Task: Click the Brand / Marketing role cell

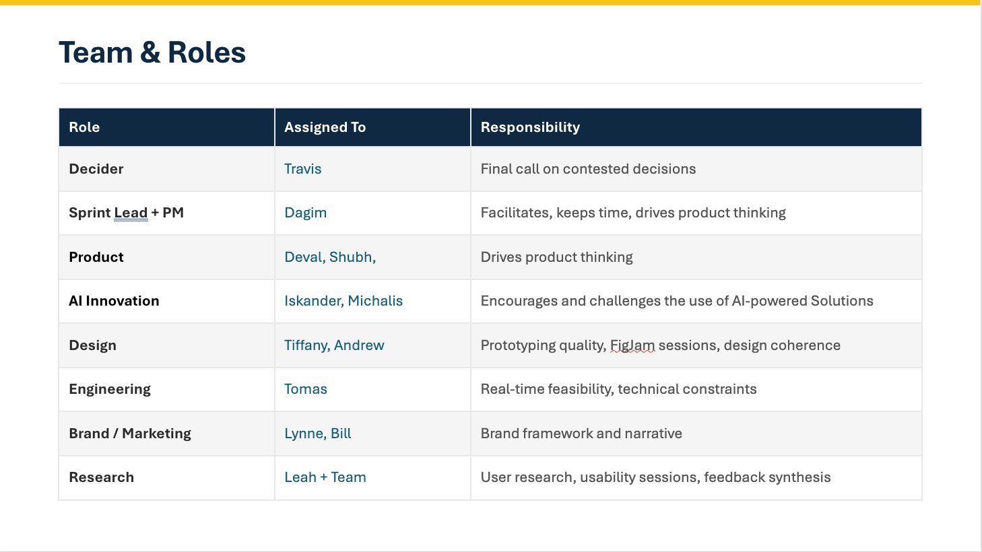Action: [x=129, y=433]
